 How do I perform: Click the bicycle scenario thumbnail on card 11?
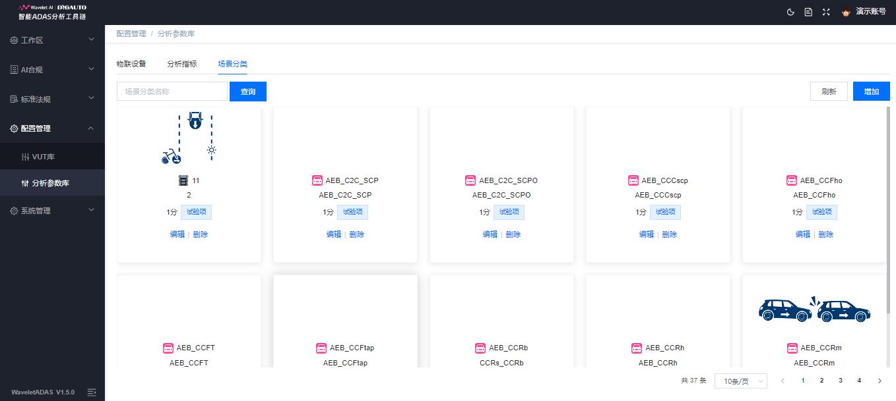point(189,138)
